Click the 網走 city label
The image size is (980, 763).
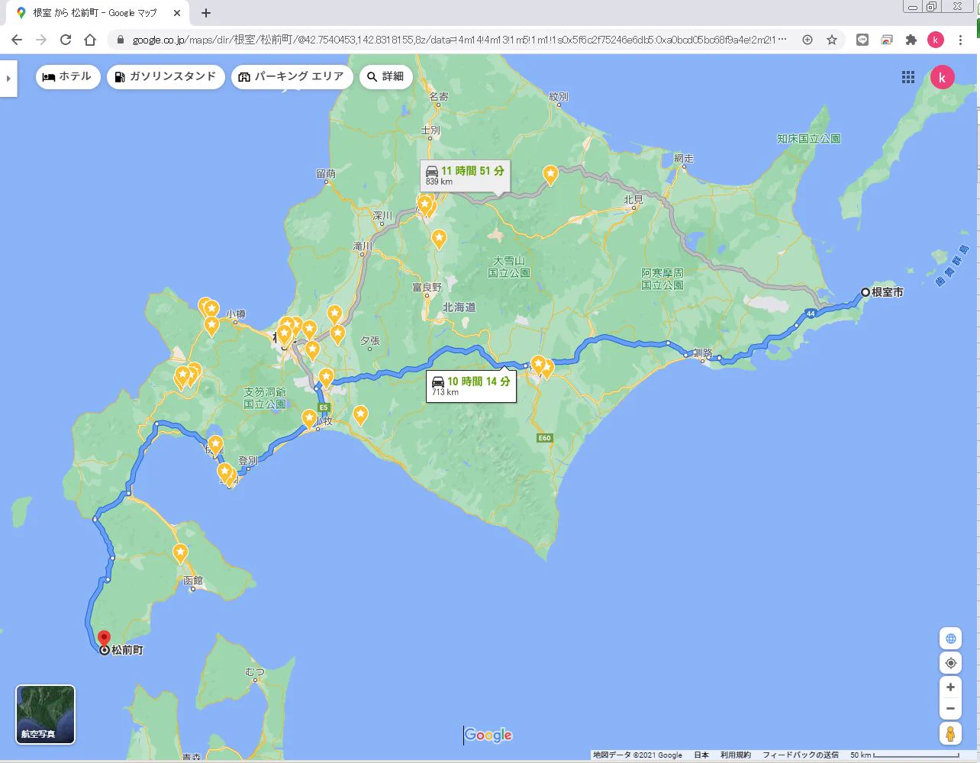(684, 159)
